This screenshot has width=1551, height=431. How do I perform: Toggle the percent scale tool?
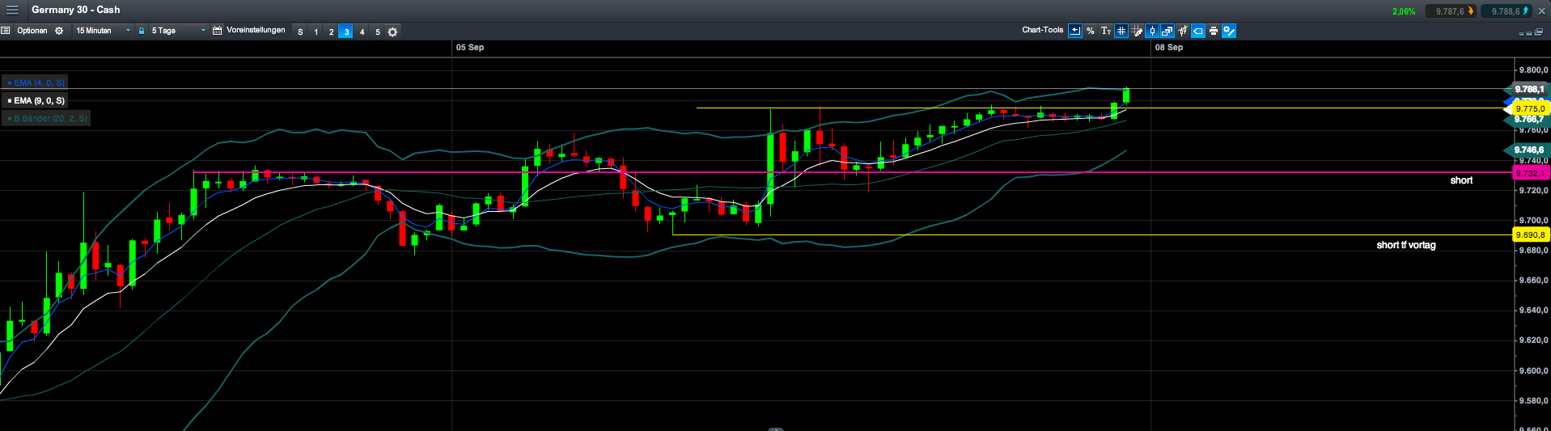click(1091, 31)
